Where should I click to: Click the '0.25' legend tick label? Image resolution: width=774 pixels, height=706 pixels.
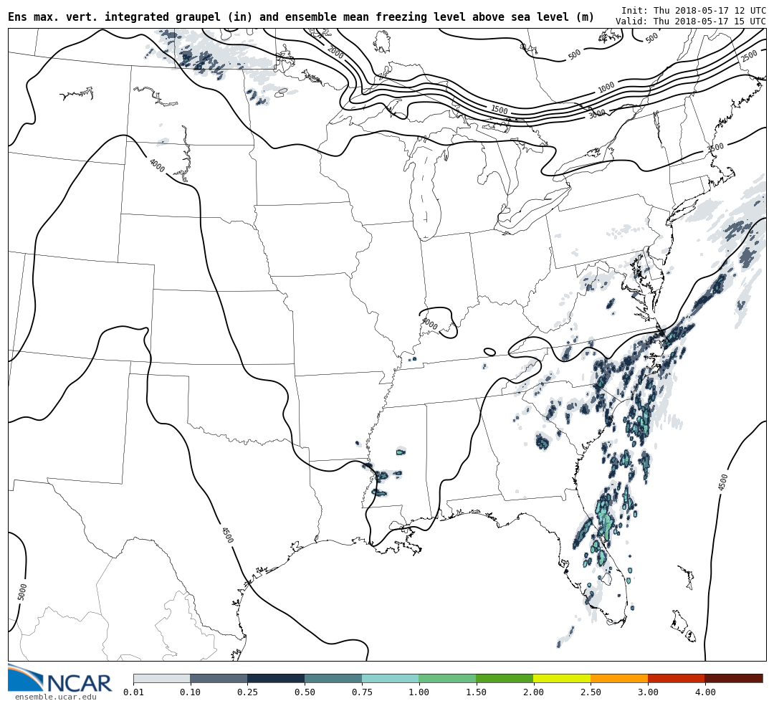tap(247, 692)
